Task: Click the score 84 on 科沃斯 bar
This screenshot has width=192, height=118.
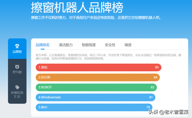Action: (x=156, y=77)
